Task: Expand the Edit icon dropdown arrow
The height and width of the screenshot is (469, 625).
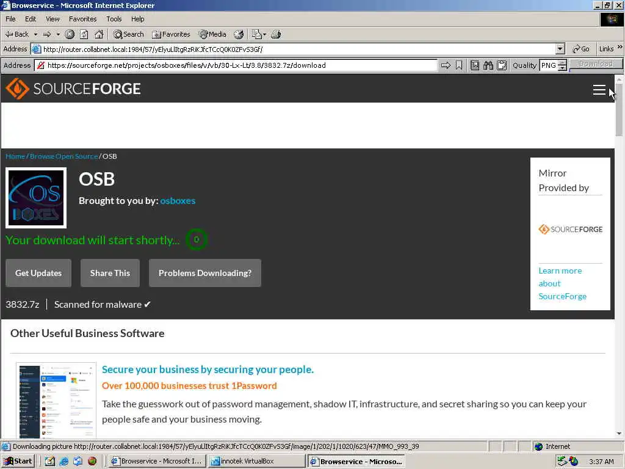Action: (265, 34)
